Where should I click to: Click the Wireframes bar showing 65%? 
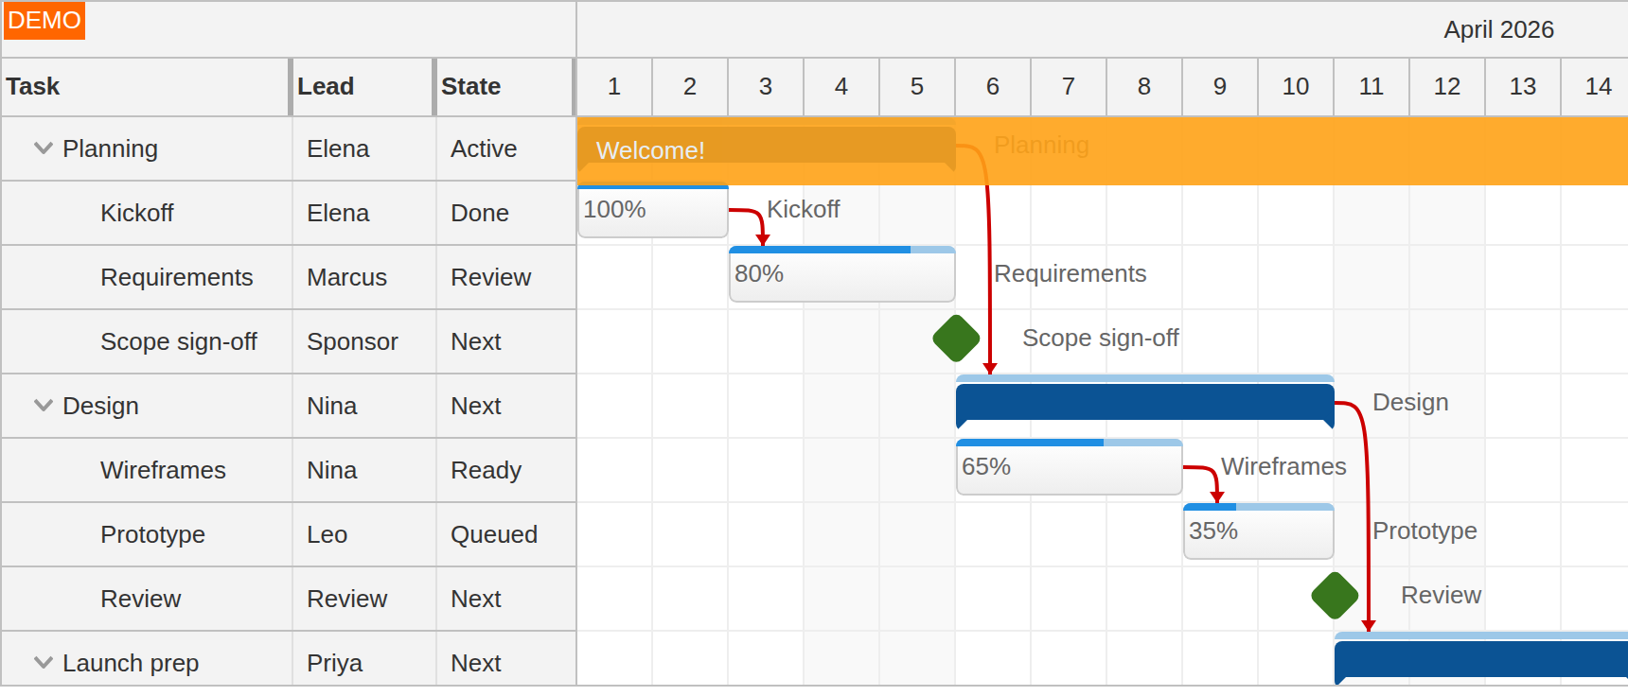click(x=1069, y=466)
